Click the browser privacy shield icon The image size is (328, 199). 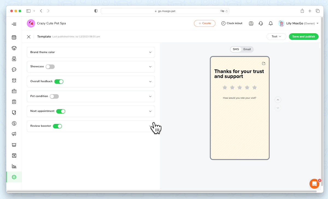pyautogui.click(x=96, y=11)
